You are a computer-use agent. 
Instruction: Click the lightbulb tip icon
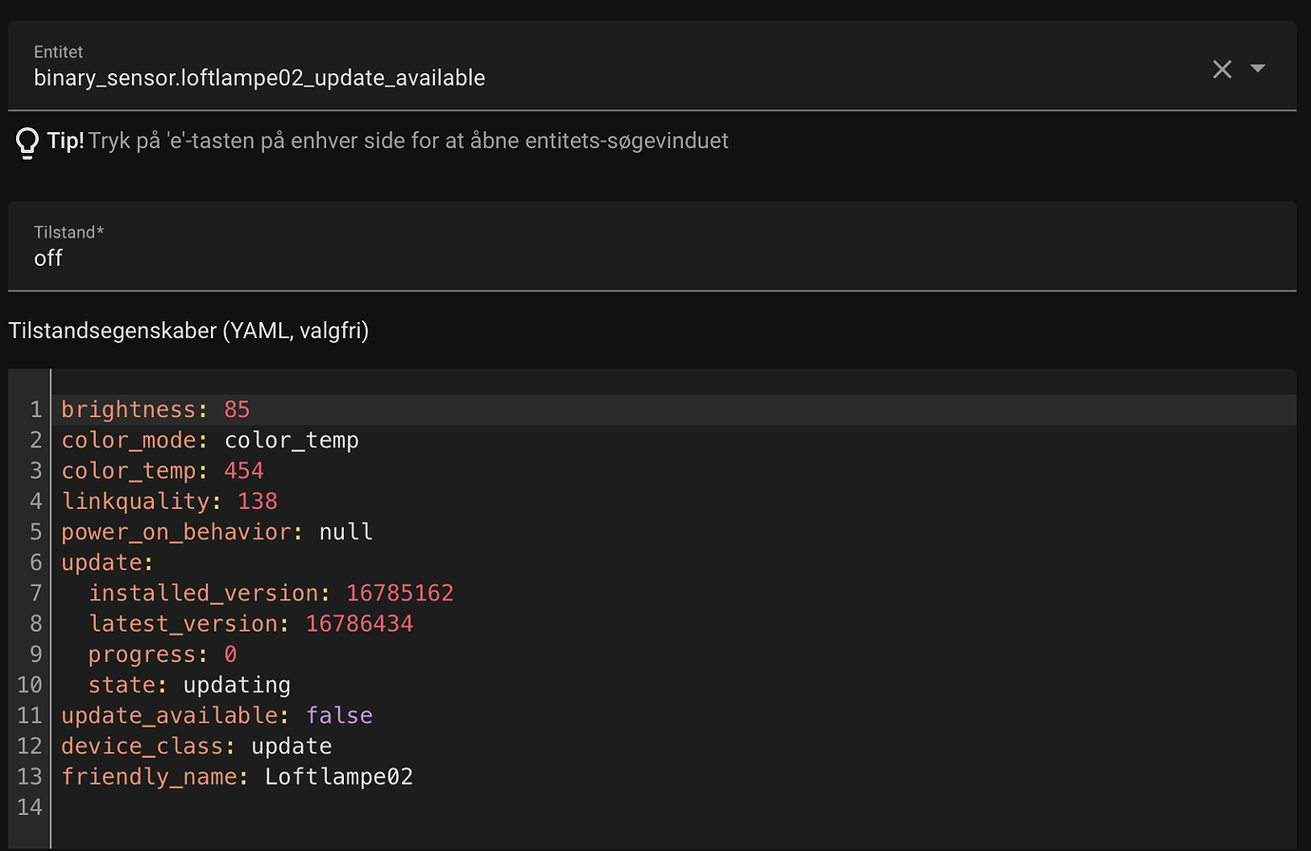[27, 142]
